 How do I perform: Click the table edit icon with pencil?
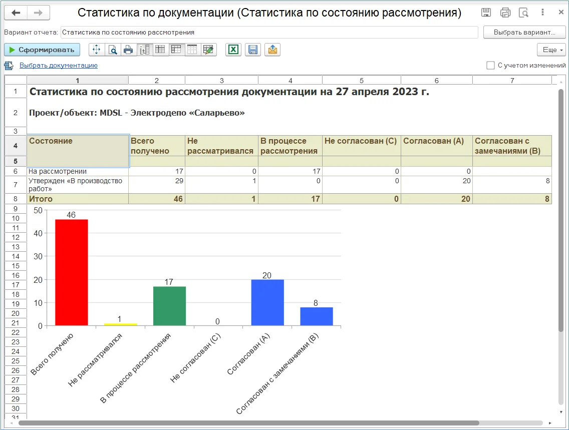208,50
